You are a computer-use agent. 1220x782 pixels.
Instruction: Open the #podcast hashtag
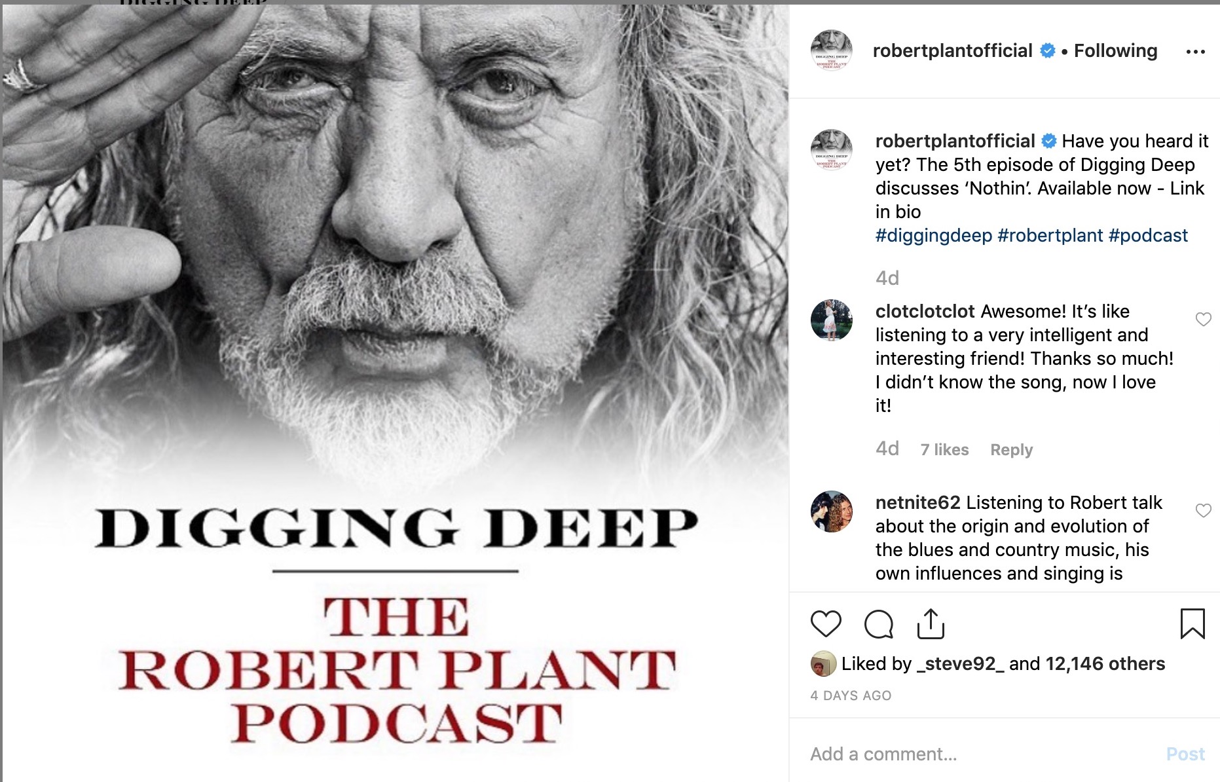[x=1148, y=236]
